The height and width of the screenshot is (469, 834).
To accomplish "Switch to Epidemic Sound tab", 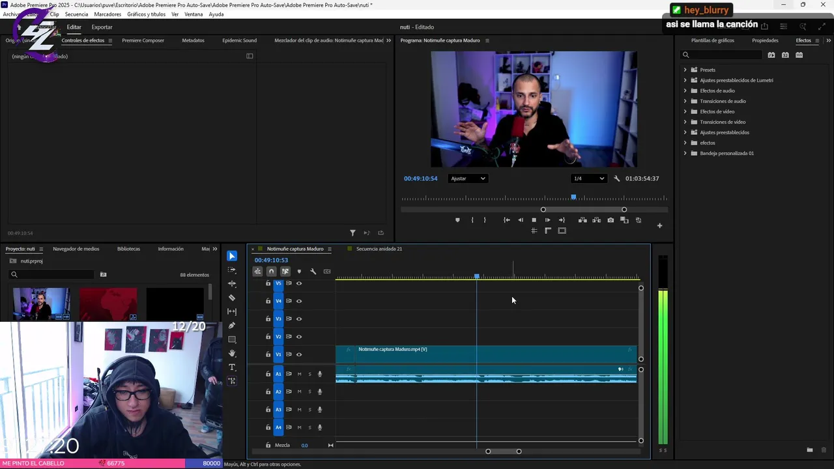I will 239,40.
